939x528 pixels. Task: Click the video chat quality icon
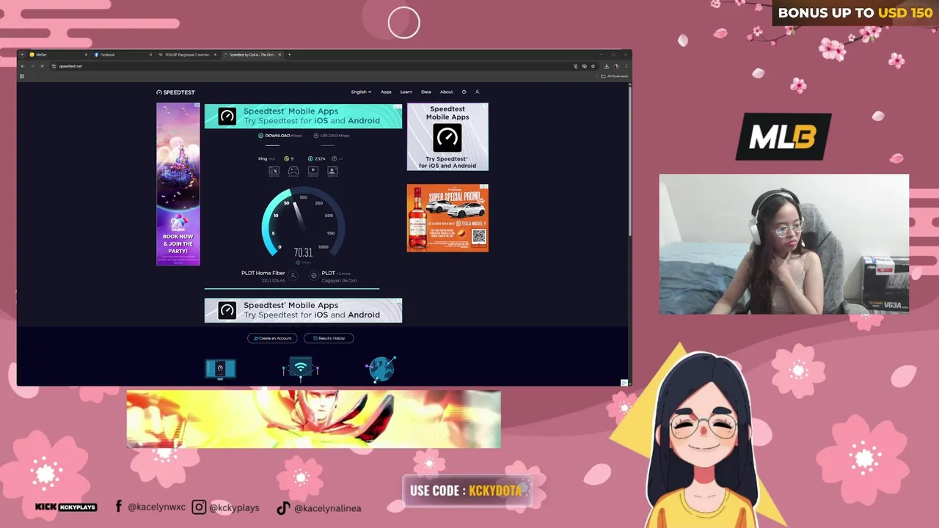tap(332, 170)
